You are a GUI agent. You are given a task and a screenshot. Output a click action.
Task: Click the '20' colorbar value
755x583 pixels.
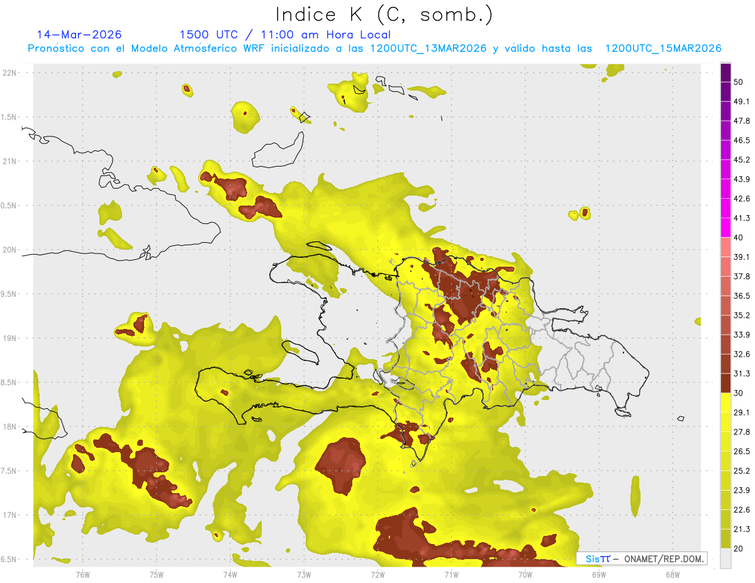pyautogui.click(x=739, y=548)
